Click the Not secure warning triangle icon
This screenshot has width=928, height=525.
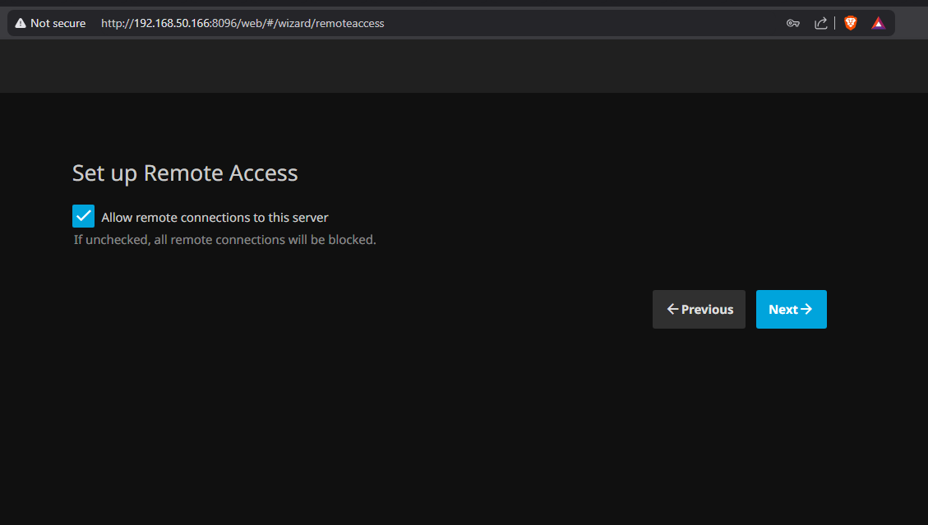pos(20,23)
